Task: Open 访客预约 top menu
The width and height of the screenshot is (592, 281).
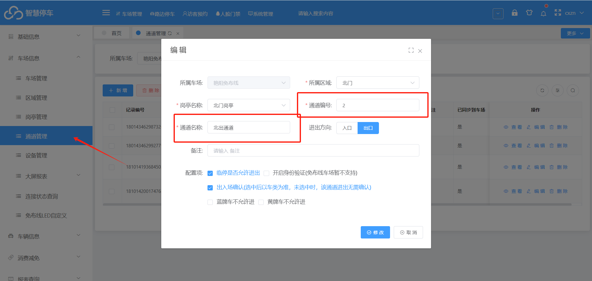Action: point(195,14)
